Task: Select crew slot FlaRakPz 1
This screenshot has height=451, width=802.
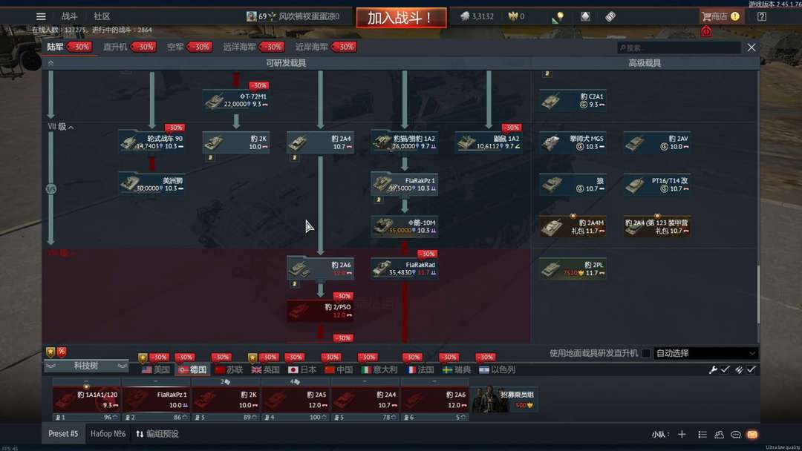Action: [x=155, y=399]
